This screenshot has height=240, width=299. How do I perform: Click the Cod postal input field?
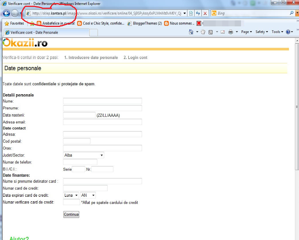pos(77,141)
